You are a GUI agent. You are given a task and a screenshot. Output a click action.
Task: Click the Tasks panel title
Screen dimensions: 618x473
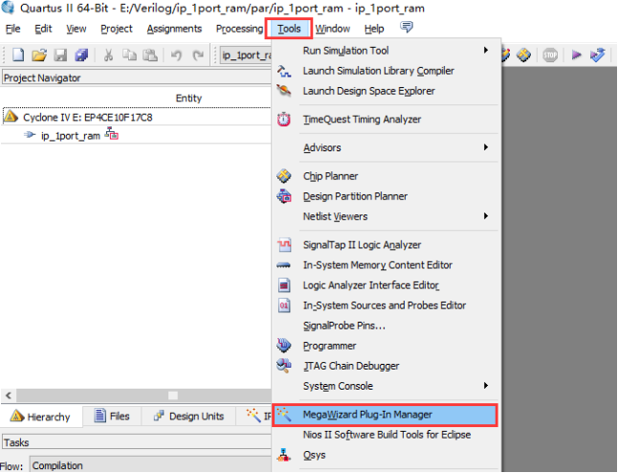point(16,442)
